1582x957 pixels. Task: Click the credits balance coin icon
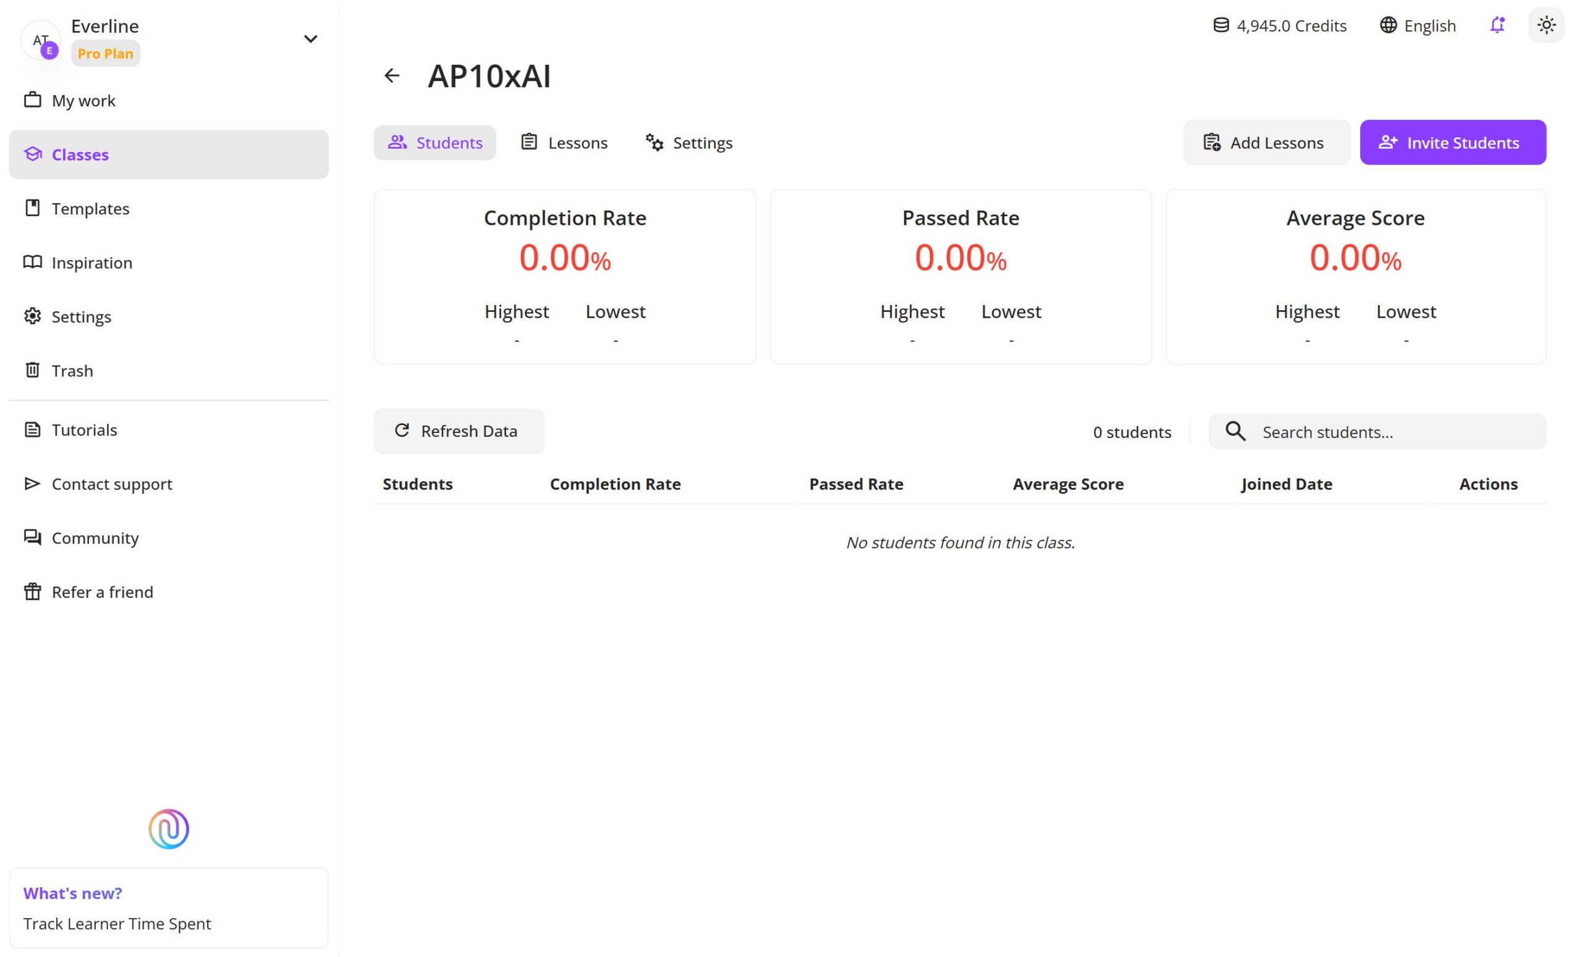tap(1220, 25)
